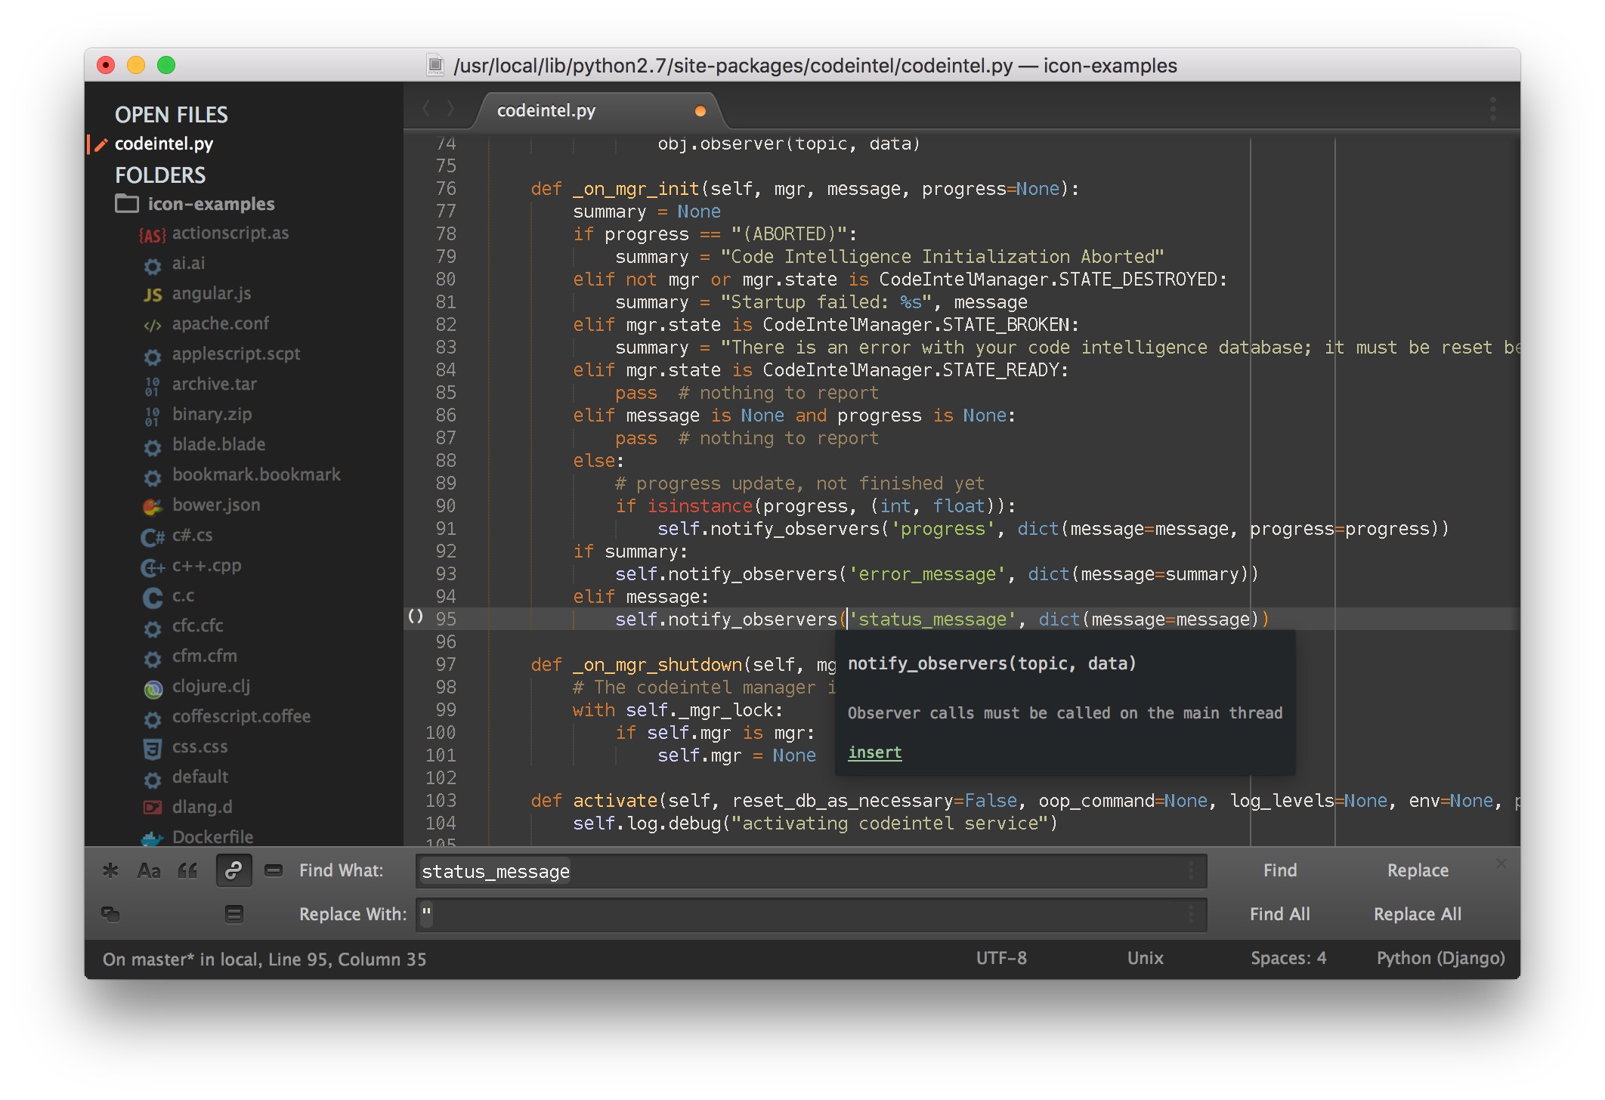Click the in-selection search icon
This screenshot has height=1100, width=1605.
274,870
